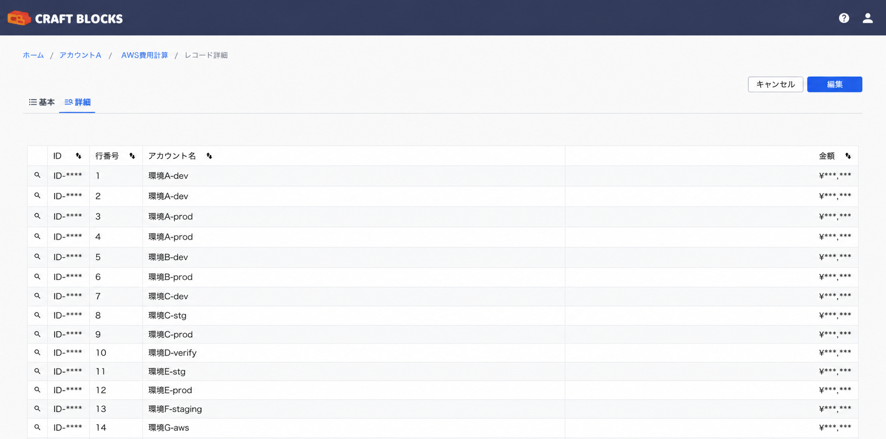
Task: Go to ホーム breadcrumb link
Action: point(33,55)
